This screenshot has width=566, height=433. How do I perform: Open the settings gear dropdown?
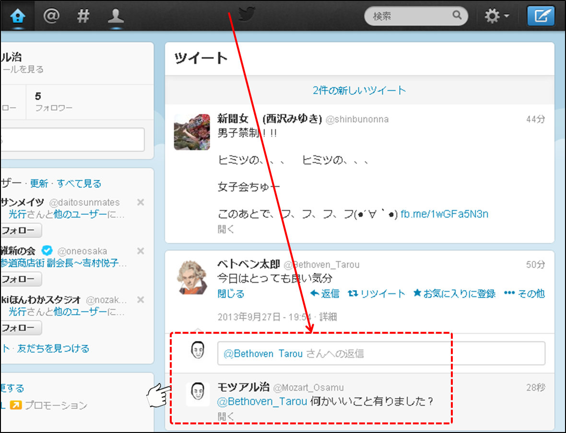496,16
